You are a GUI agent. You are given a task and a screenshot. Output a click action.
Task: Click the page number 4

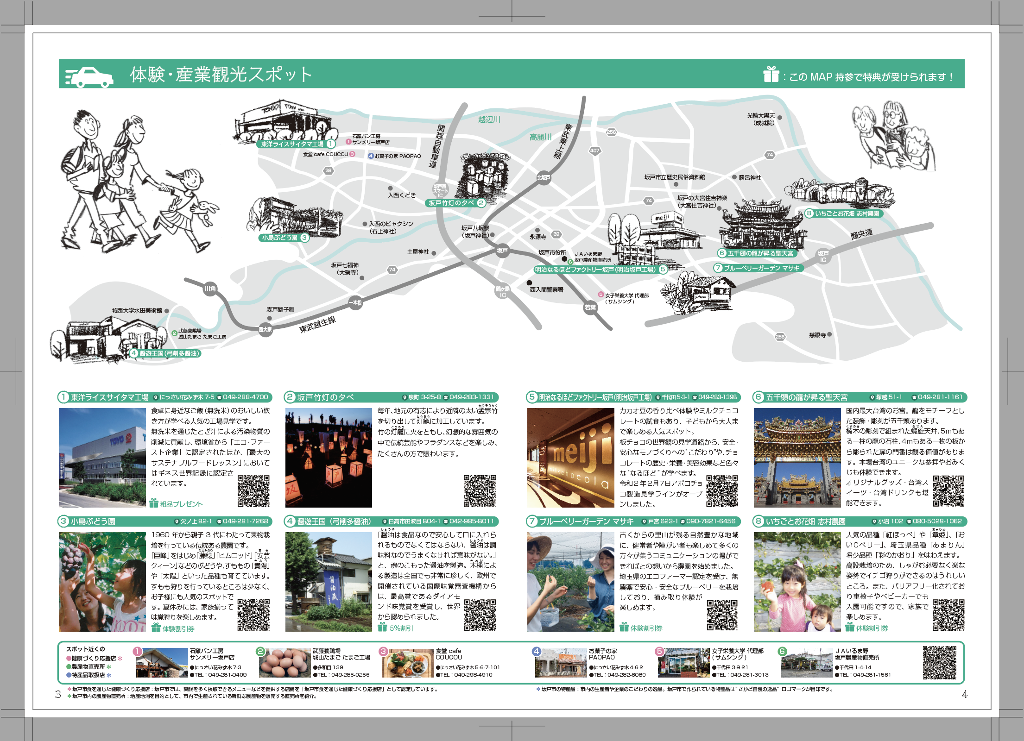click(965, 694)
